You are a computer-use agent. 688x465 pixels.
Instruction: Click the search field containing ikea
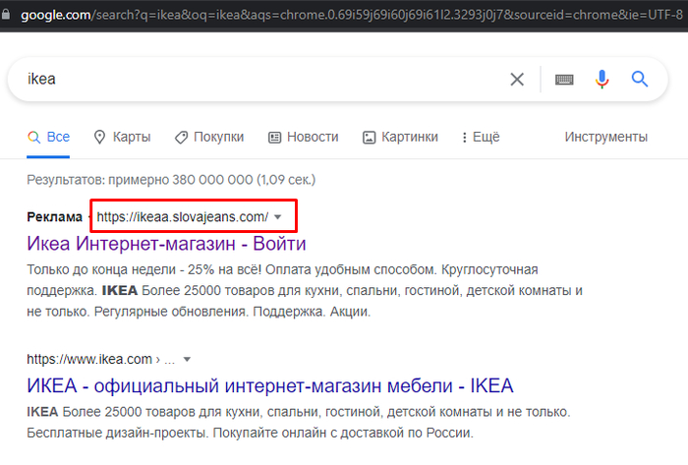pos(246,80)
